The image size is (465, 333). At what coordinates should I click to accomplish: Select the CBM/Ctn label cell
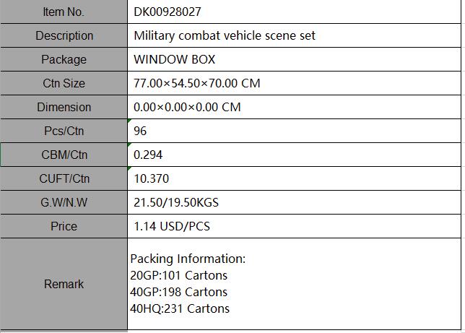tap(64, 155)
